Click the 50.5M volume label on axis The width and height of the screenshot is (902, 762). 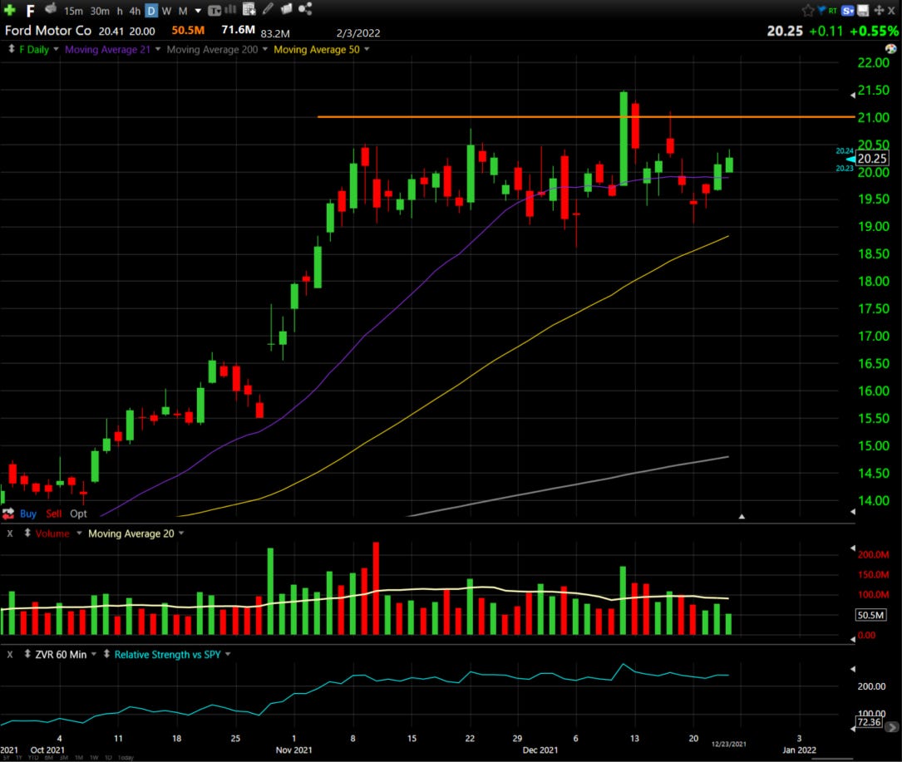(870, 616)
